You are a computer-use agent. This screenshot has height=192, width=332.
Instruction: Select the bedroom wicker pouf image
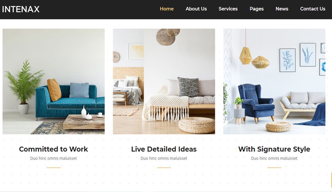click(x=164, y=81)
